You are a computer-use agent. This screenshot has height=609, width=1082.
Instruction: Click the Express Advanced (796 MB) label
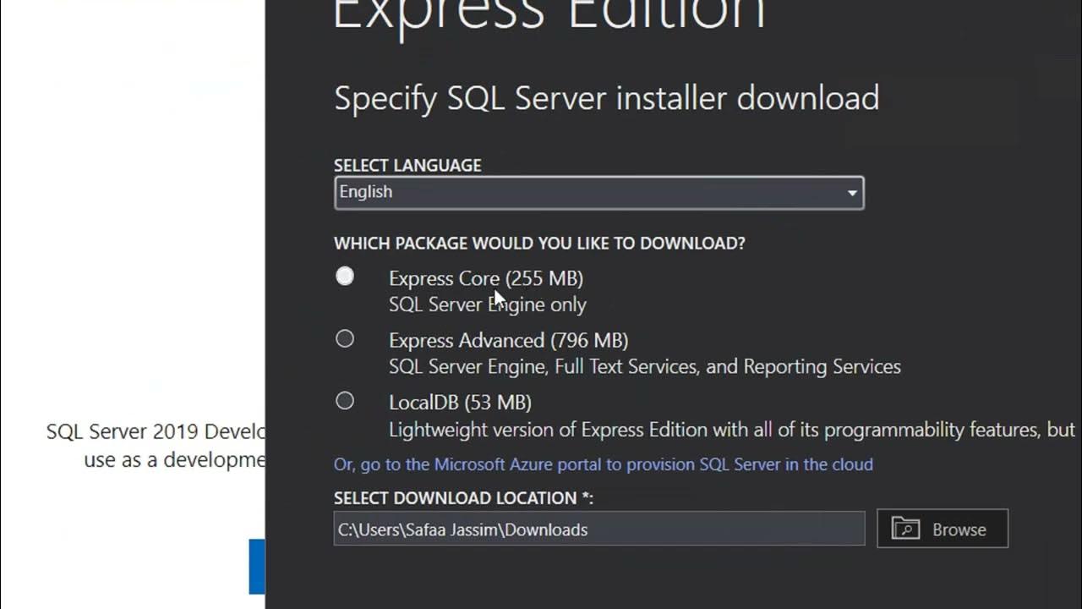[x=508, y=340]
